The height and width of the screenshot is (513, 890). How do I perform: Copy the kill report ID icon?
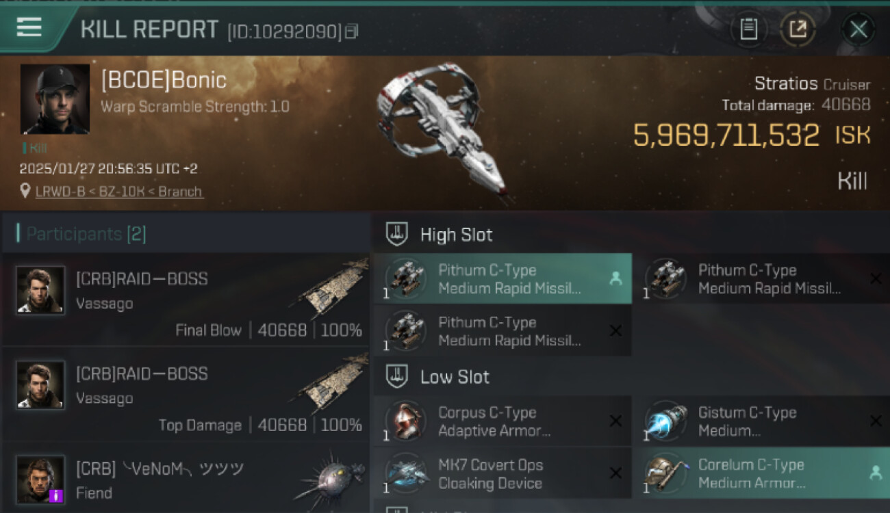tap(351, 31)
